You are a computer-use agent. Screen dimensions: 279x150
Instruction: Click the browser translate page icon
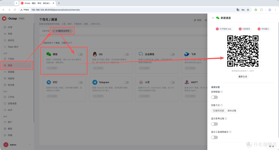click(238, 10)
